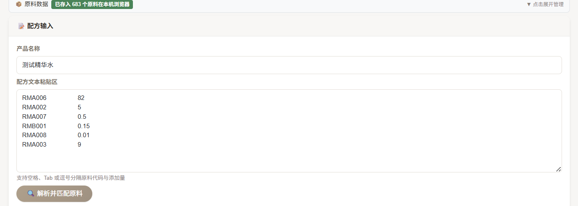Click the RMB001 entry in formula text
578x206 pixels.
[x=34, y=126]
